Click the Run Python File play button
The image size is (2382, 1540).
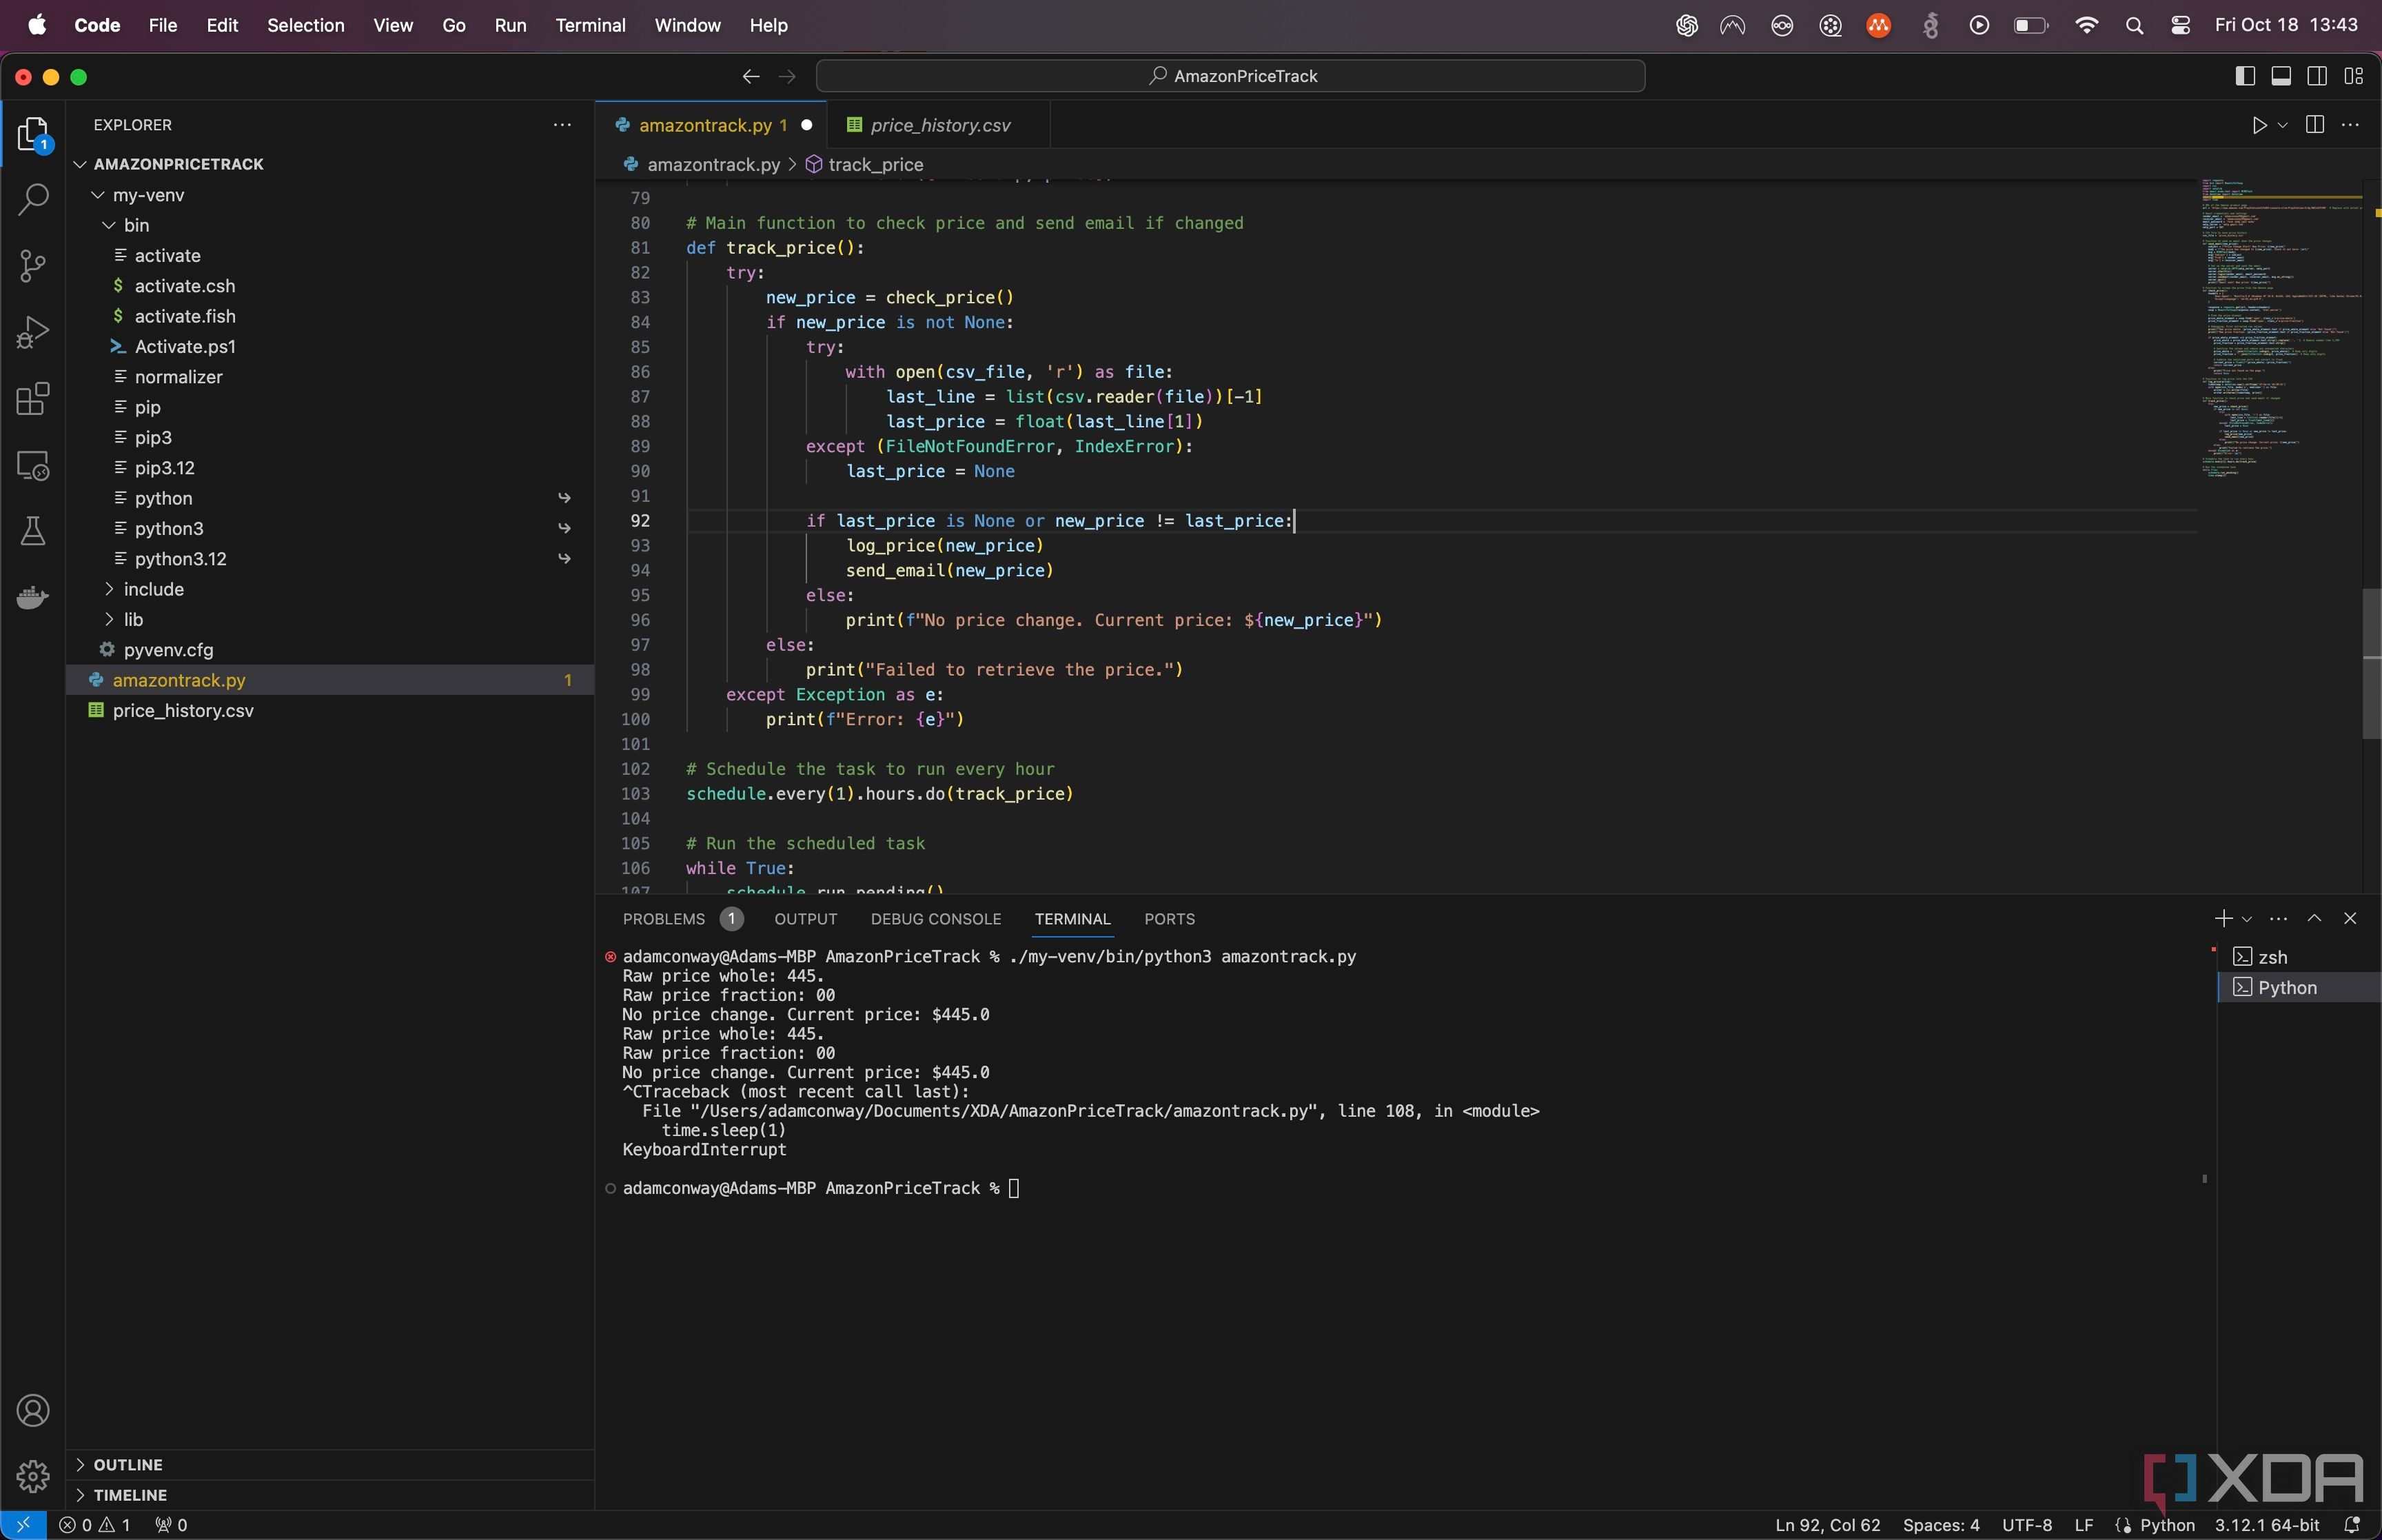coord(2258,125)
